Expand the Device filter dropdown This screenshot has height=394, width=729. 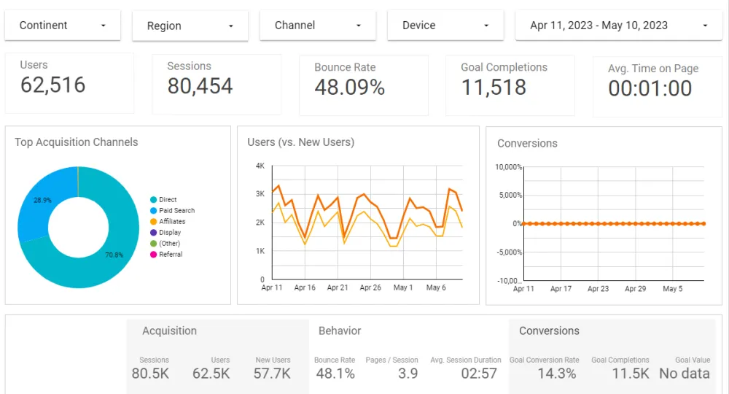445,26
